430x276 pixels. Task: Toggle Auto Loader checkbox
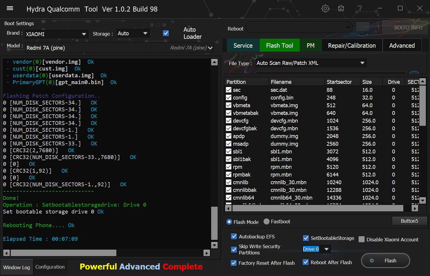(166, 33)
